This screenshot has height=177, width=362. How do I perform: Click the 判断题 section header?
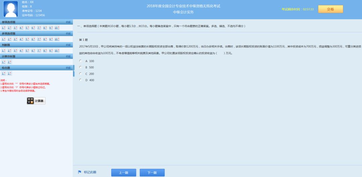[37, 45]
